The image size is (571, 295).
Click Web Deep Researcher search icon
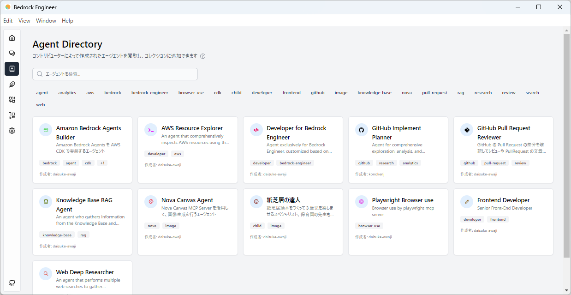46,274
